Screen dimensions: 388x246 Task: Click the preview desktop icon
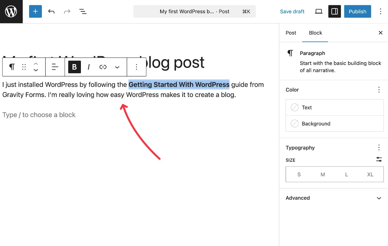(318, 11)
